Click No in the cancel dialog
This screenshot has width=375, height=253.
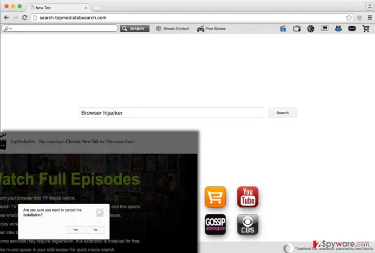tap(95, 230)
